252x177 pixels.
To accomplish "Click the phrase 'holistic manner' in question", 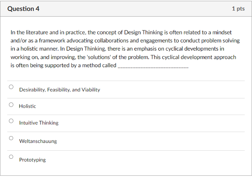I will coord(39,49).
